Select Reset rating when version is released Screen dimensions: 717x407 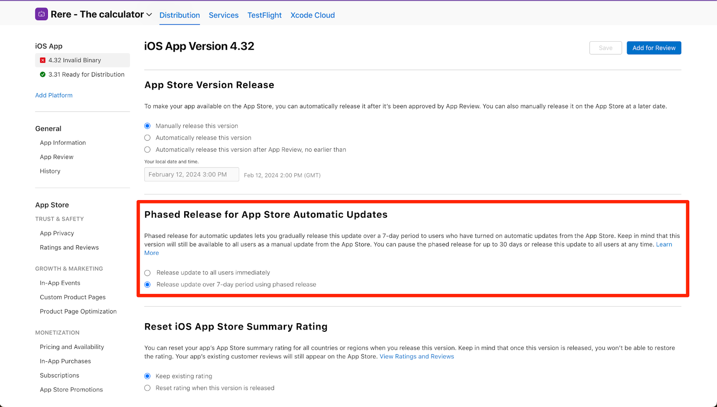(x=147, y=388)
